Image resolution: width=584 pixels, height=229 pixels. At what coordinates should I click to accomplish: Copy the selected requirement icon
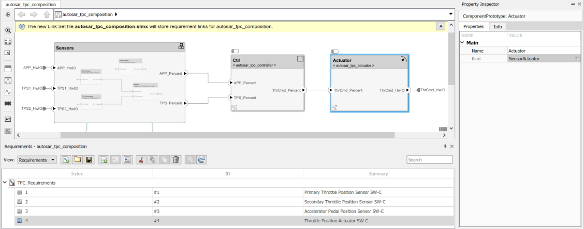coord(153,160)
